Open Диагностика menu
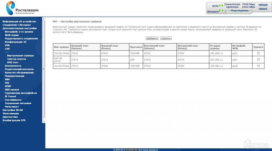The height and width of the screenshot is (151, 272). click(x=10, y=117)
